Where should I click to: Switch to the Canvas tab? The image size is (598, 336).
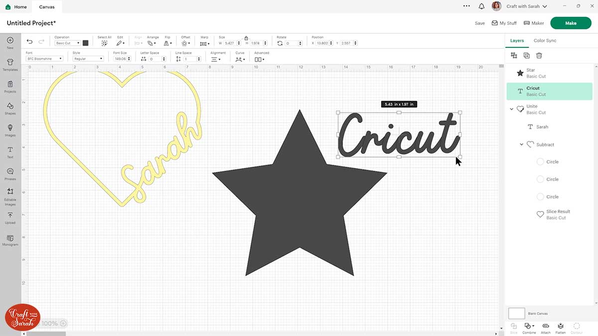47,7
